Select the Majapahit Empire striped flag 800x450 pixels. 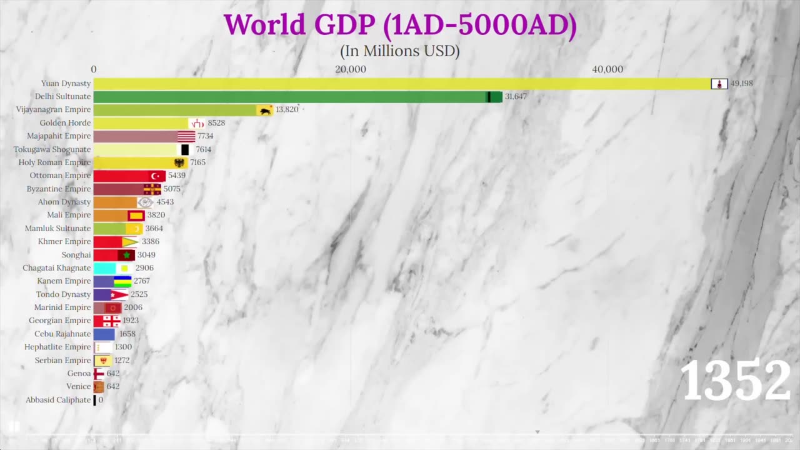click(x=186, y=136)
